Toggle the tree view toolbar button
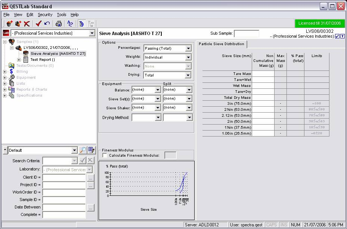 [82, 23]
